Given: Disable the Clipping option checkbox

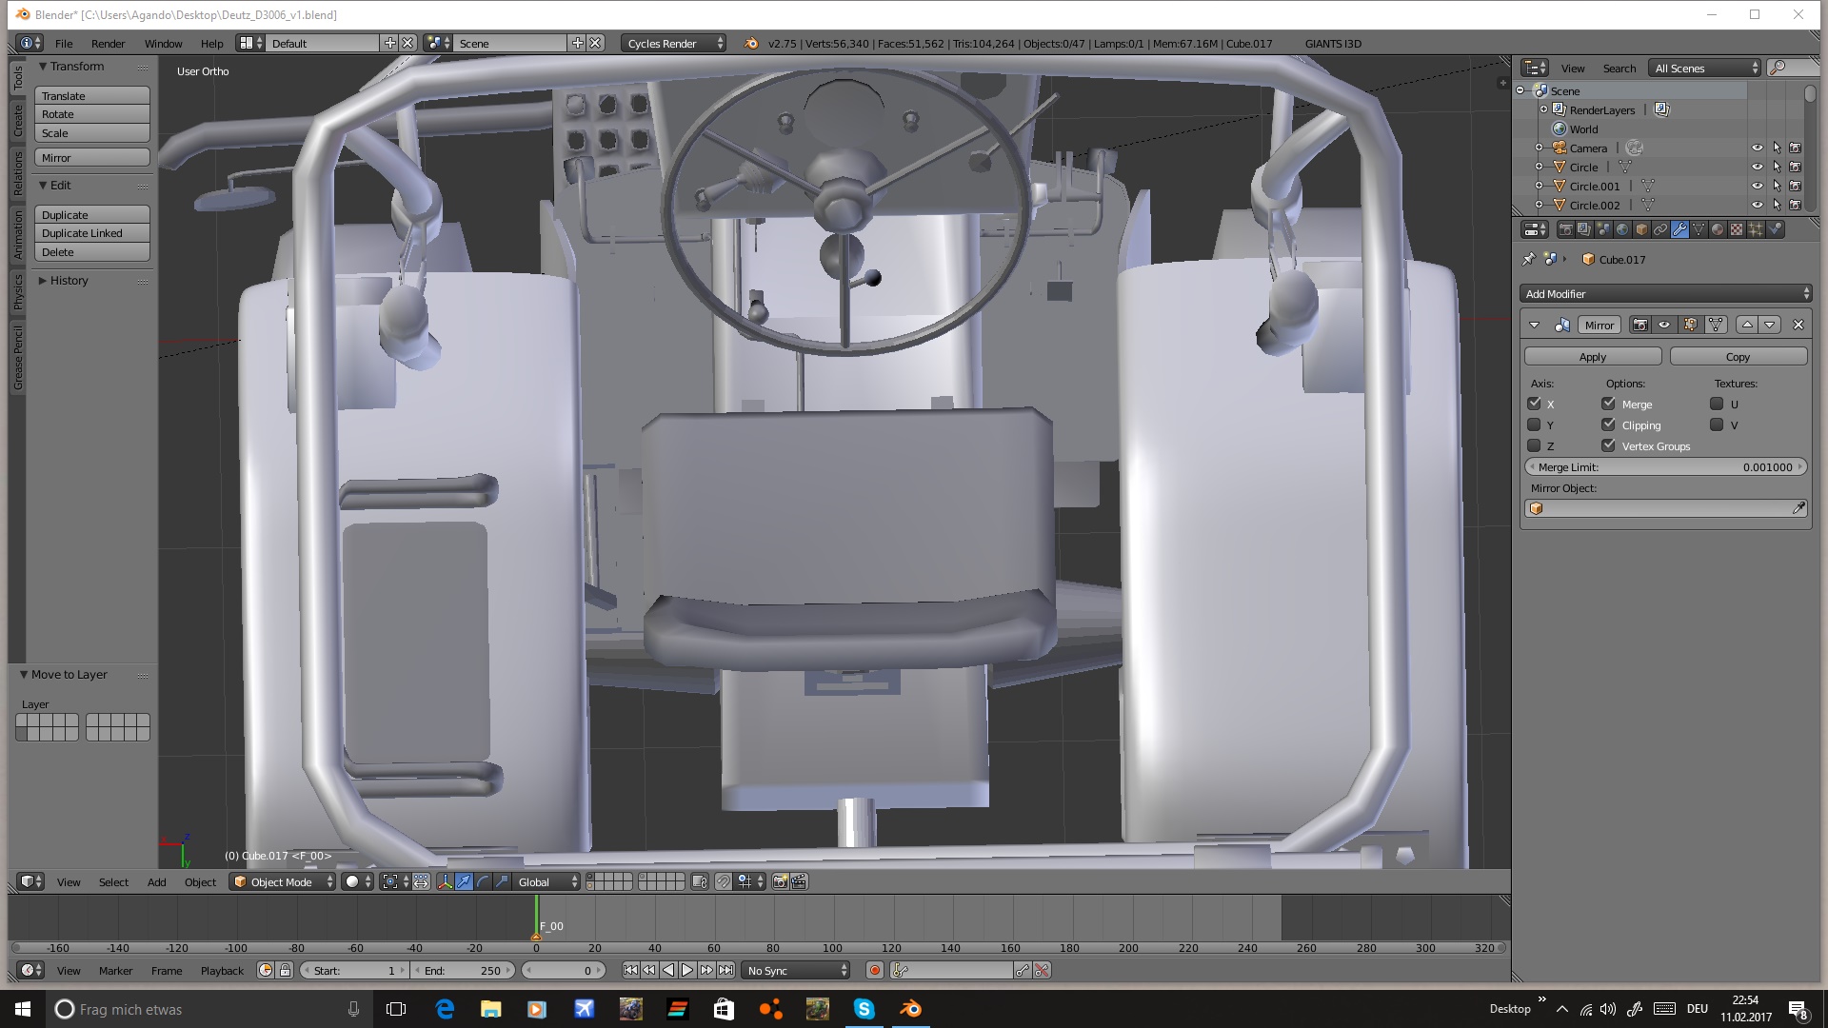Looking at the screenshot, I should click(x=1609, y=425).
